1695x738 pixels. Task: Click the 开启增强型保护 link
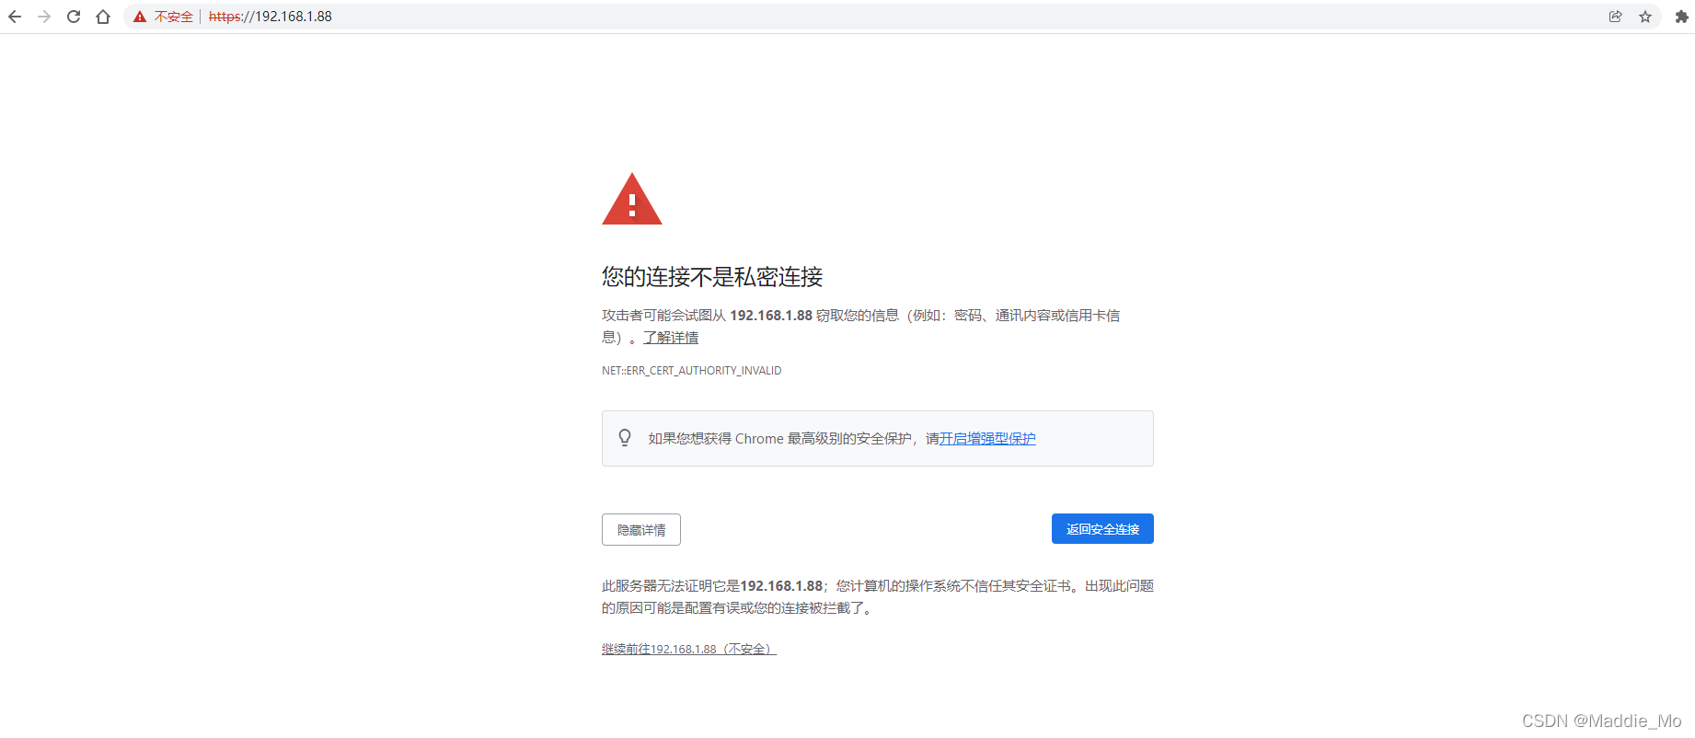tap(987, 439)
